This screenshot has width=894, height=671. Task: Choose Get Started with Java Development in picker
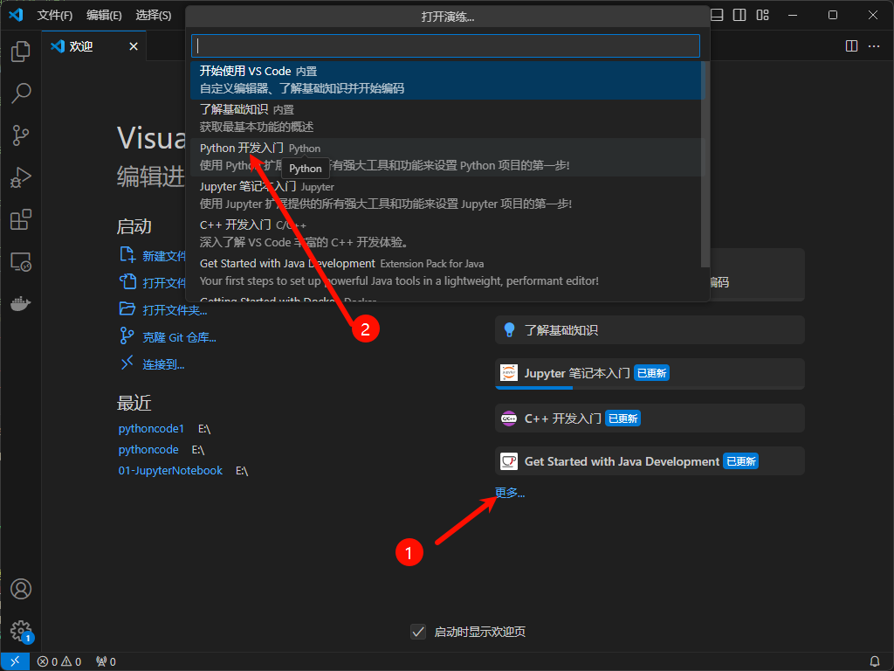pos(448,273)
